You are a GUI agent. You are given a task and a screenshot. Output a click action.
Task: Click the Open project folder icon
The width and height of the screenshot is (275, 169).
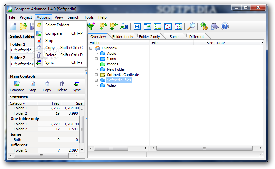point(23,26)
